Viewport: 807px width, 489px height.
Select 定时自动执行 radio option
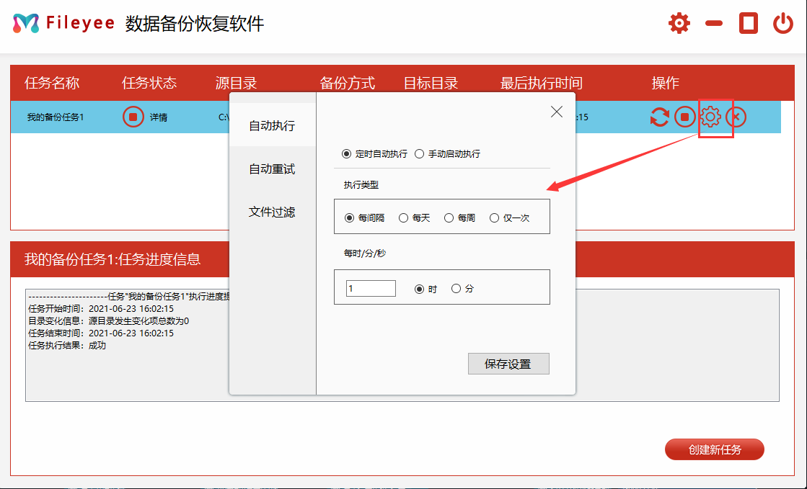(x=347, y=154)
